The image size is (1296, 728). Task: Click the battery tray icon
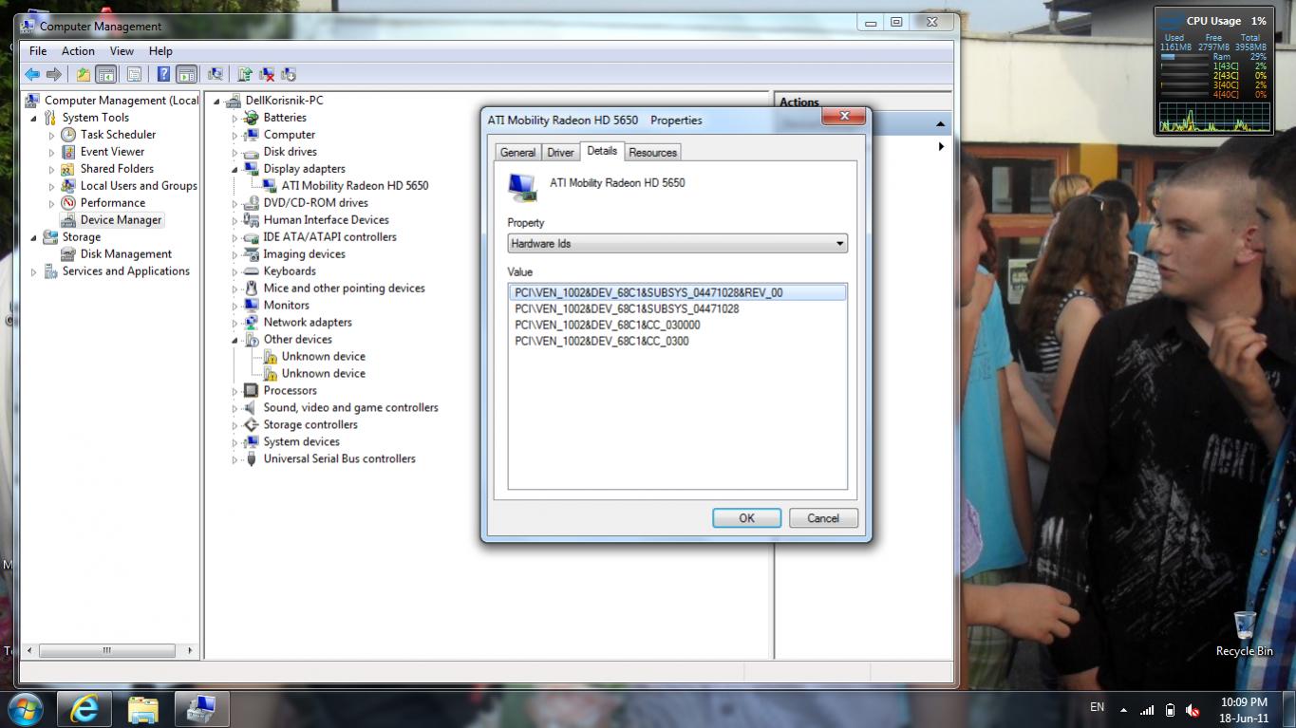coord(1170,710)
